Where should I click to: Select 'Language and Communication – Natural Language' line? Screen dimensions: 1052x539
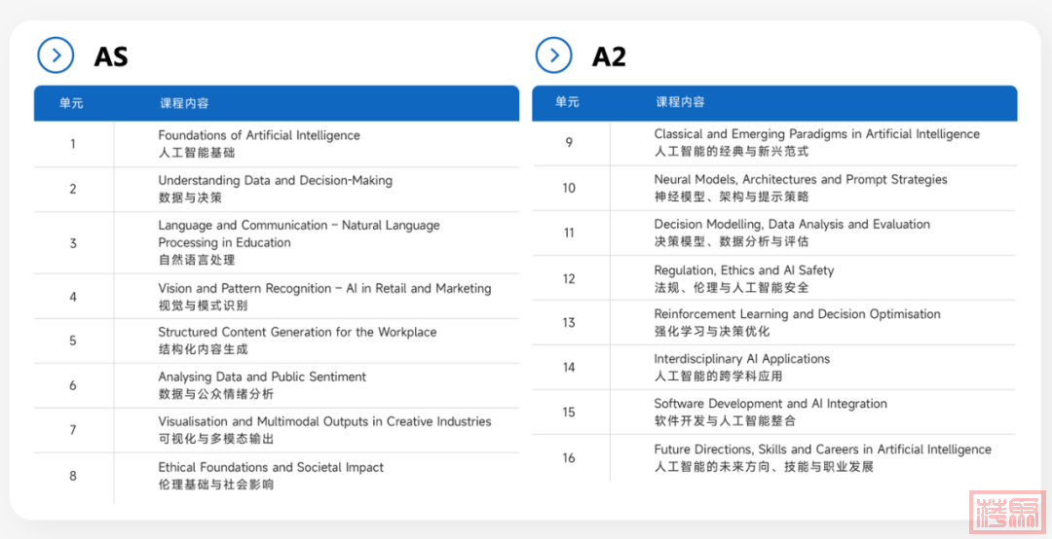point(299,226)
